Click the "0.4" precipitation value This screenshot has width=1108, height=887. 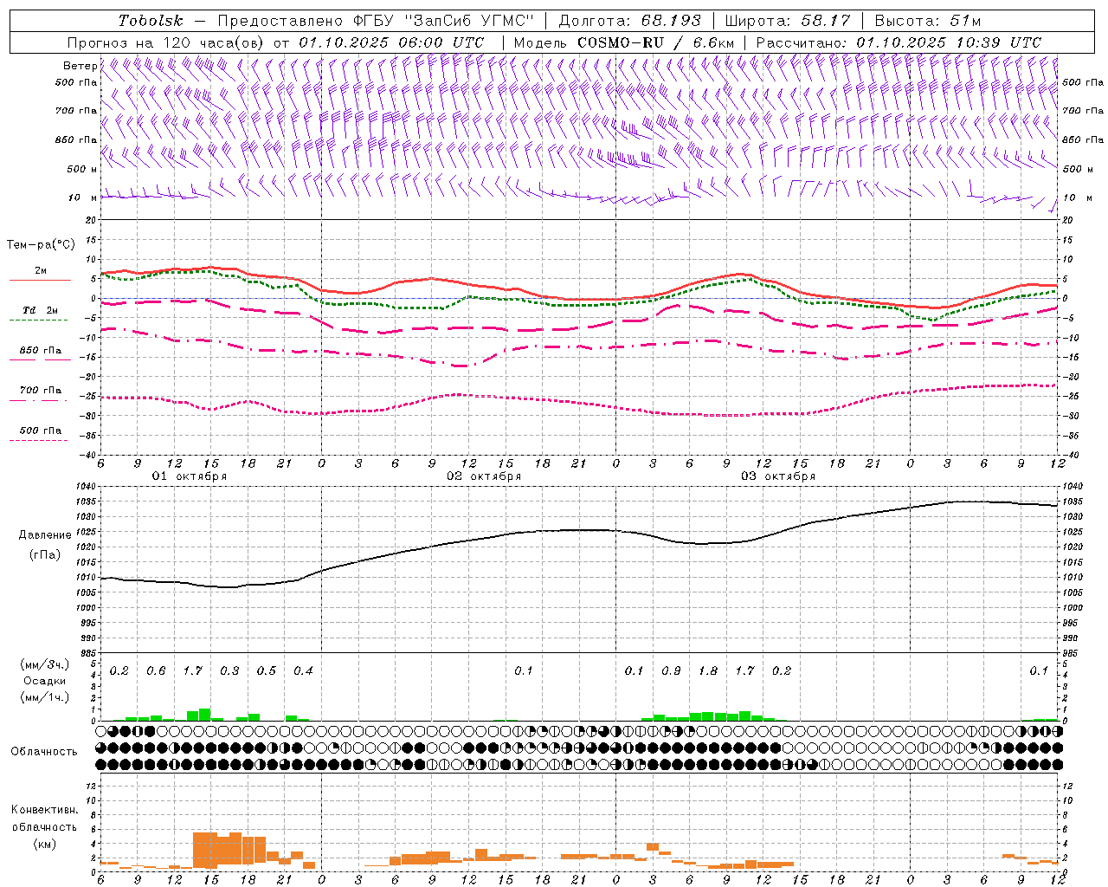click(x=303, y=671)
